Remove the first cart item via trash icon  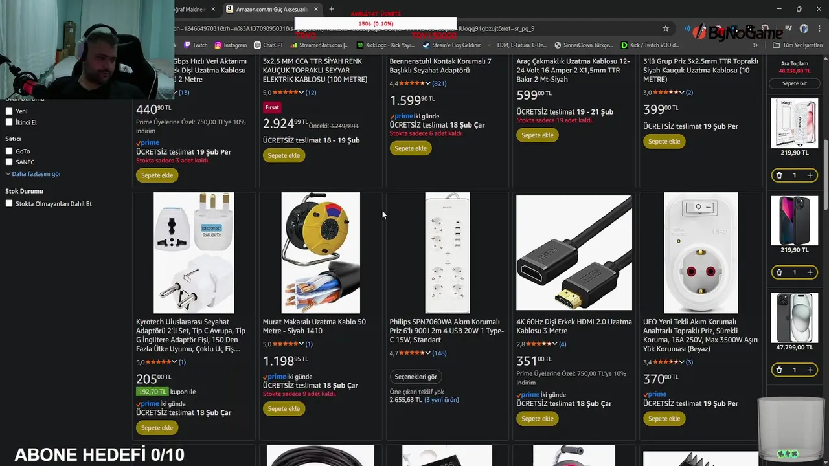pyautogui.click(x=779, y=175)
